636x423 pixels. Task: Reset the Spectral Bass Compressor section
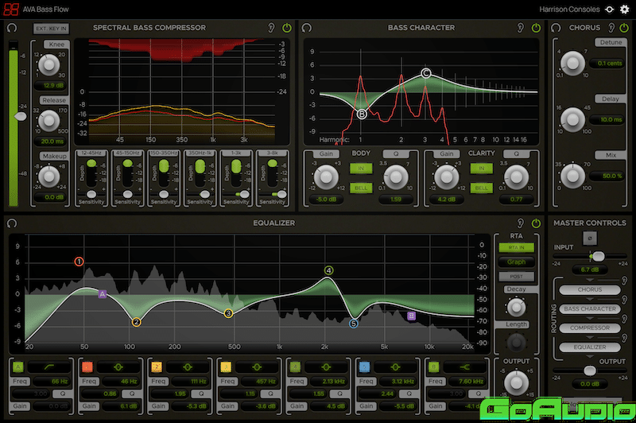click(12, 28)
